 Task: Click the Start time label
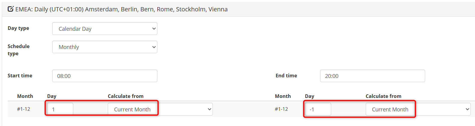[x=20, y=76]
